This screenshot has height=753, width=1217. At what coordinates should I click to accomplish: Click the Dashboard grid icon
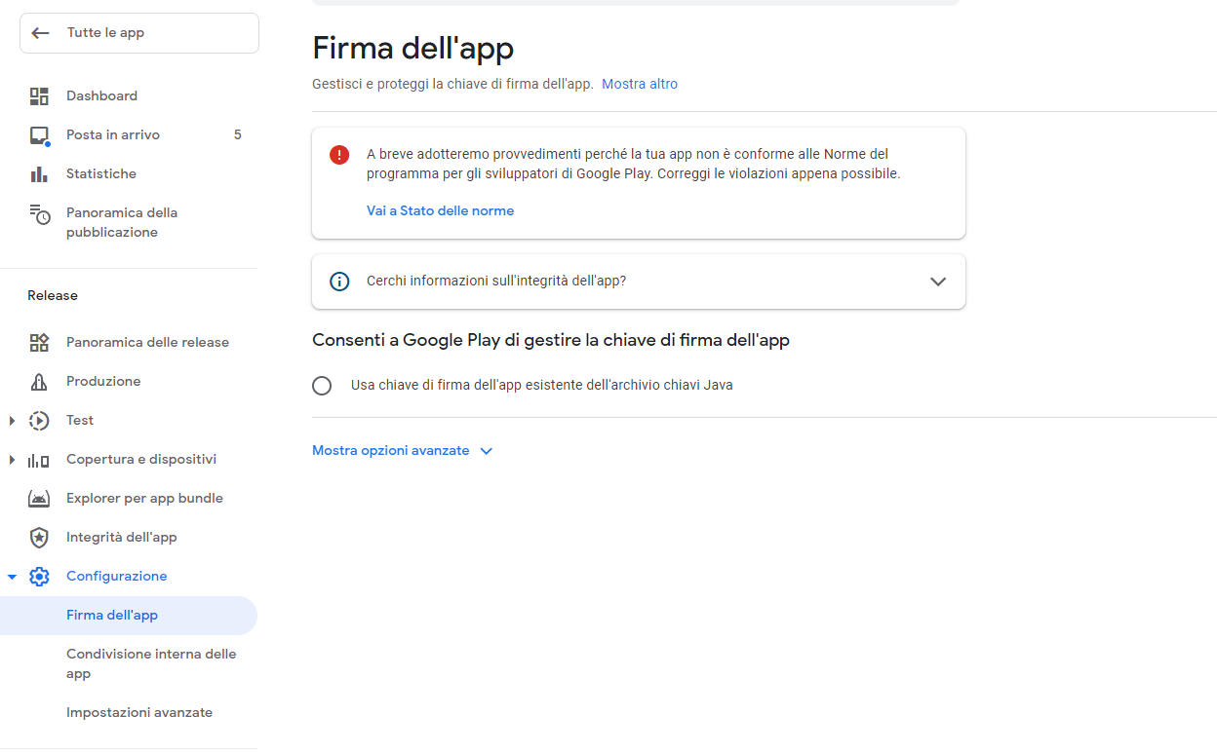39,96
